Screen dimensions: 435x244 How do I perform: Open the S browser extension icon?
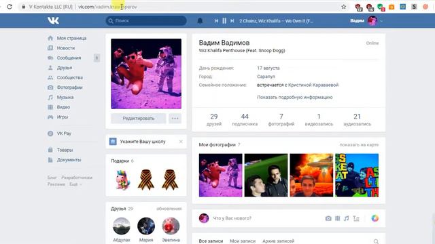(x=414, y=7)
